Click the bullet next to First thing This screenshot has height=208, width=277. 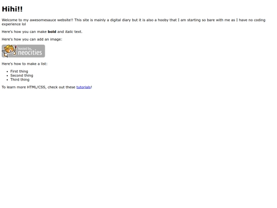point(7,71)
